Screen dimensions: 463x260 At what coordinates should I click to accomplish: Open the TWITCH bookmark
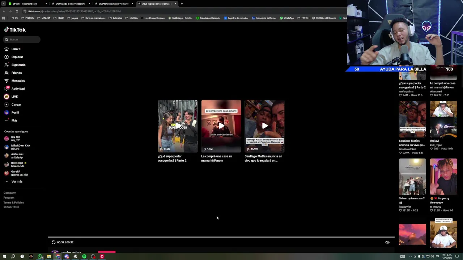(303, 18)
